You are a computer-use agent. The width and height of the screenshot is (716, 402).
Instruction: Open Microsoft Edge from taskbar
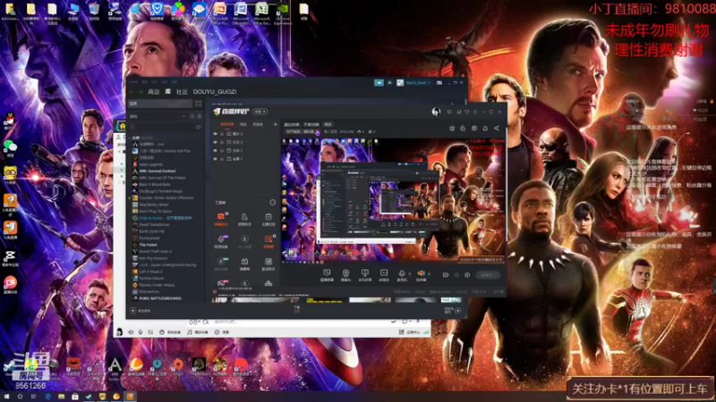(x=47, y=397)
